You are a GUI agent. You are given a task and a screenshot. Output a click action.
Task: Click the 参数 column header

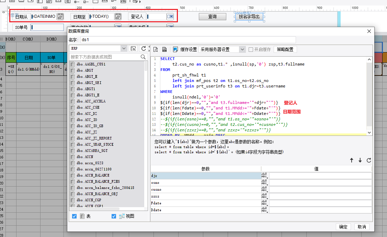click(x=206, y=169)
